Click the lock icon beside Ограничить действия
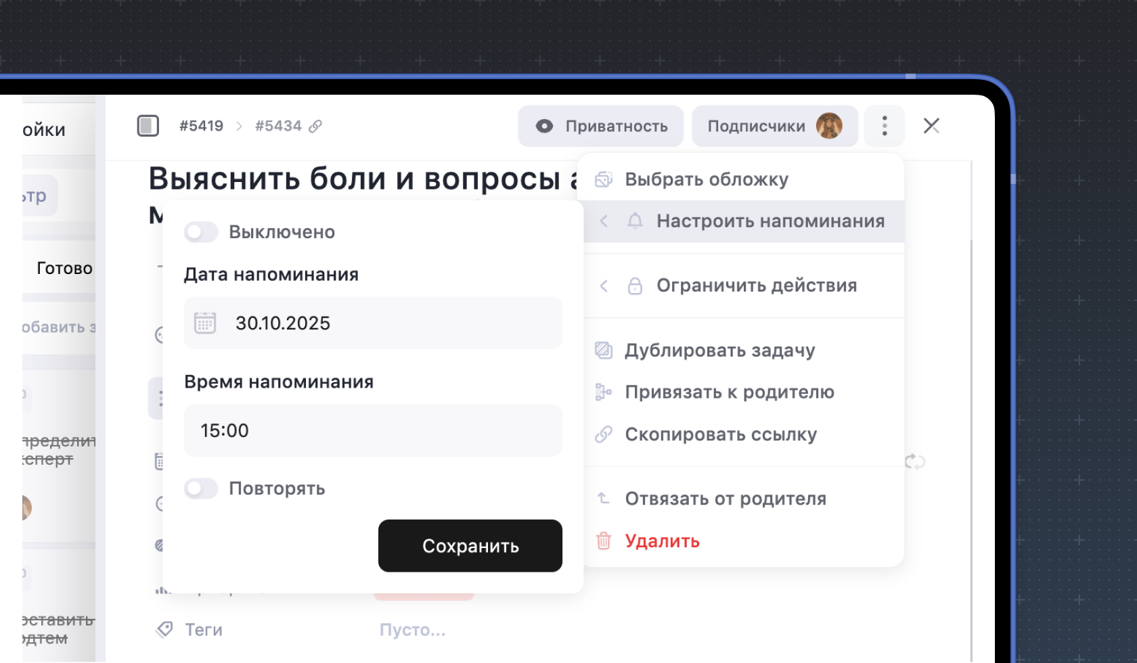 click(635, 285)
